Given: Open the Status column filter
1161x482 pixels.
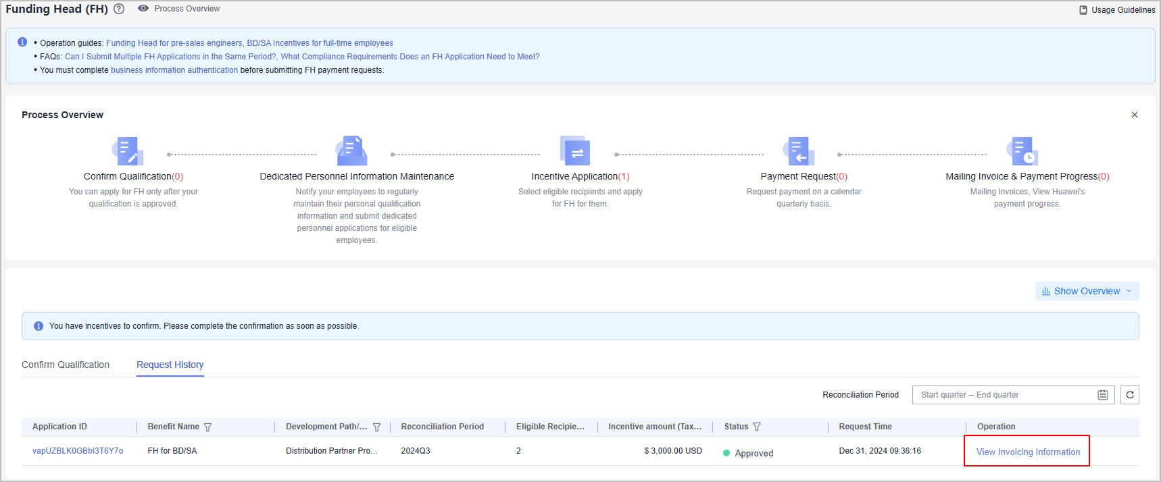Looking at the screenshot, I should coord(757,427).
